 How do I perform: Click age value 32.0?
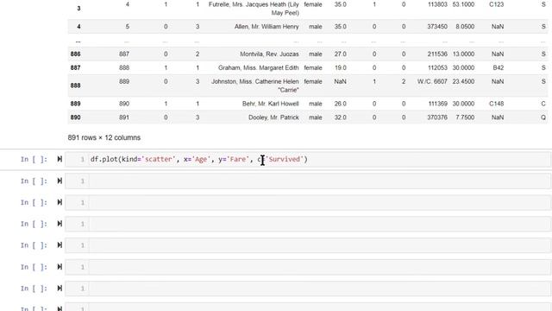tap(341, 117)
